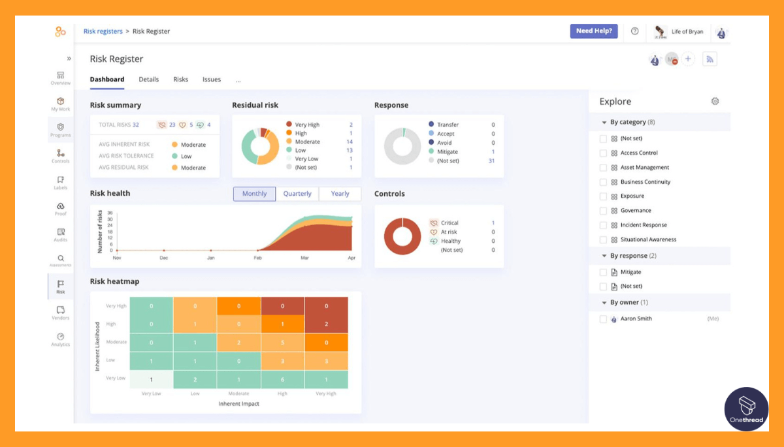Image resolution: width=784 pixels, height=447 pixels.
Task: Collapse the By owner filter group
Action: [x=604, y=303]
